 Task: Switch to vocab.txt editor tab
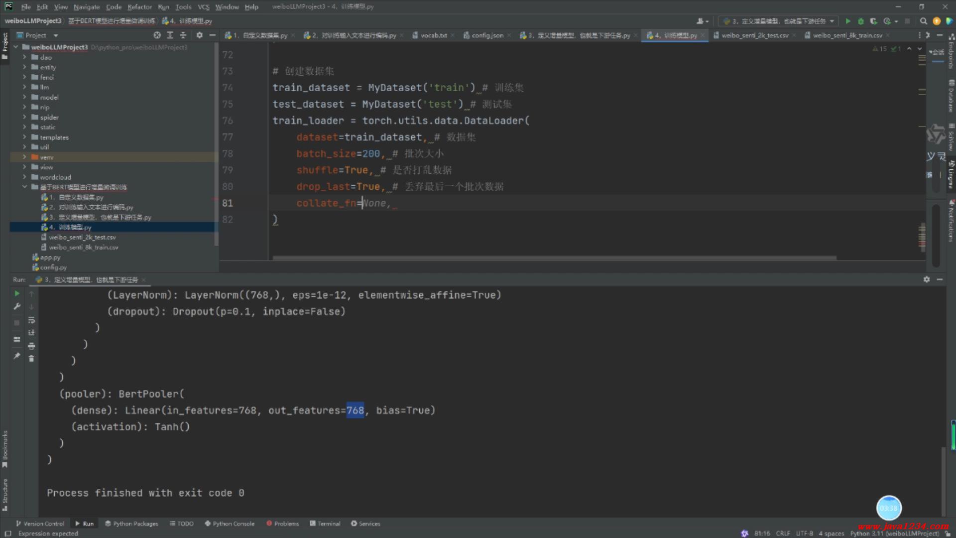coord(433,35)
